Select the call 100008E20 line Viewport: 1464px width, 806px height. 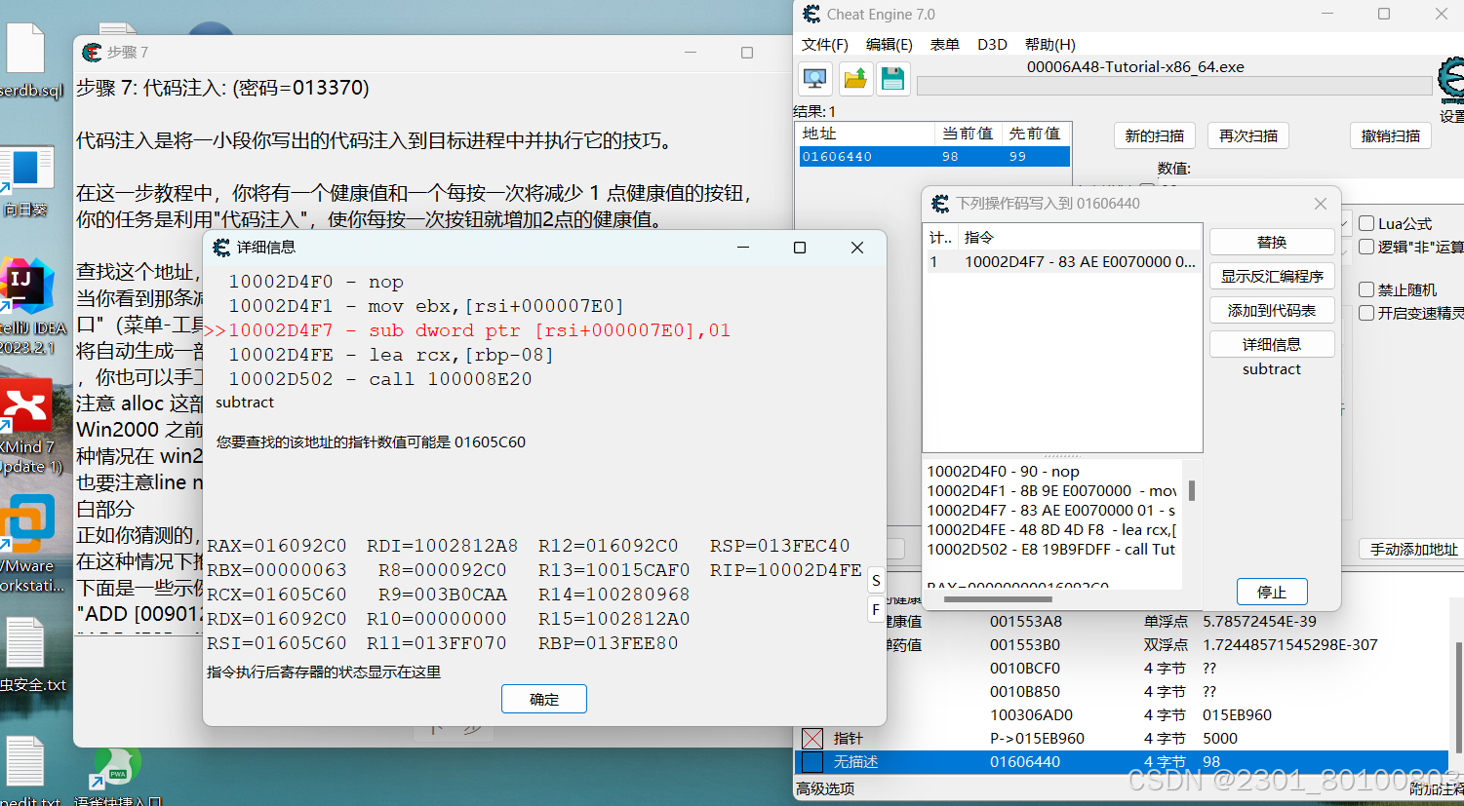point(380,379)
